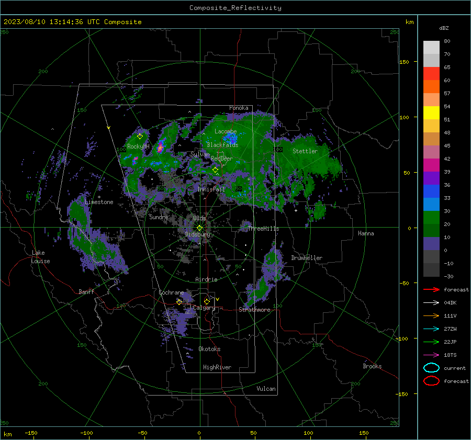Select the slate 0–10 dBZ swatch
The height and width of the screenshot is (440, 471).
coord(431,243)
